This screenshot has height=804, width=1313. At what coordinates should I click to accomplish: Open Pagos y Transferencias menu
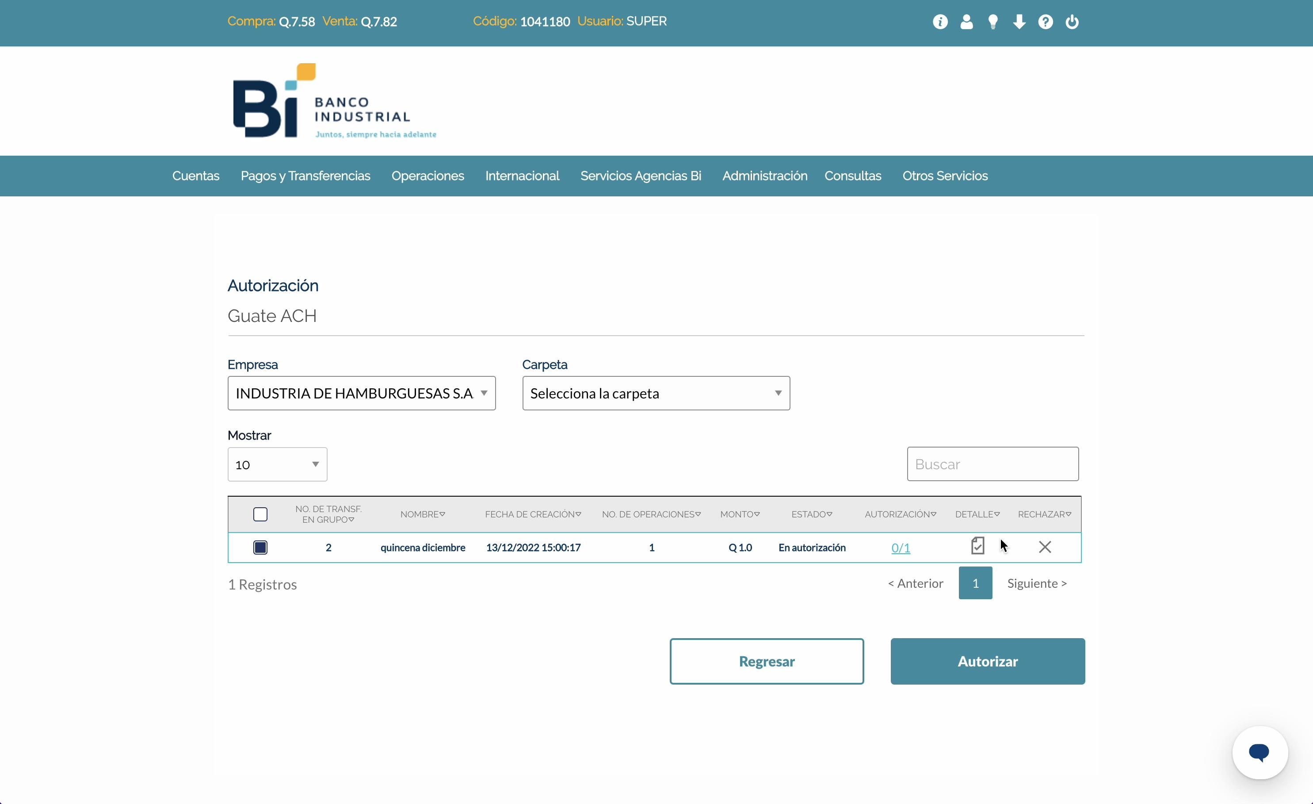(305, 176)
